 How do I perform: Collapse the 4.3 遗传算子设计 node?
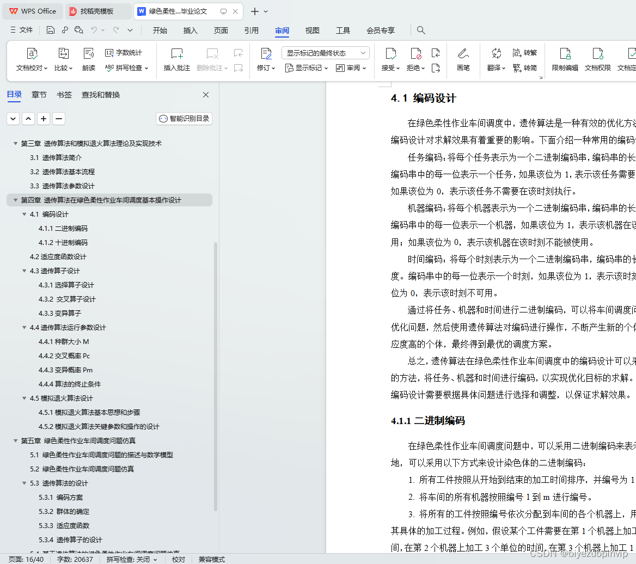pos(25,271)
